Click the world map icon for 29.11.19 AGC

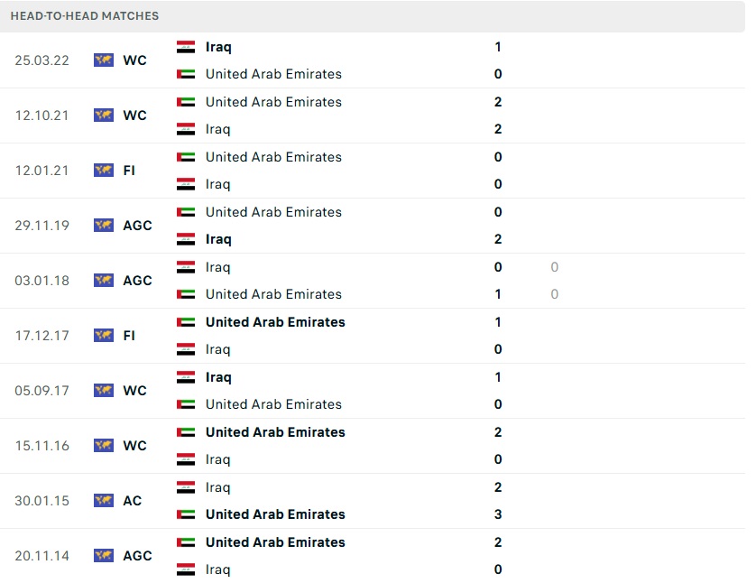coord(104,226)
